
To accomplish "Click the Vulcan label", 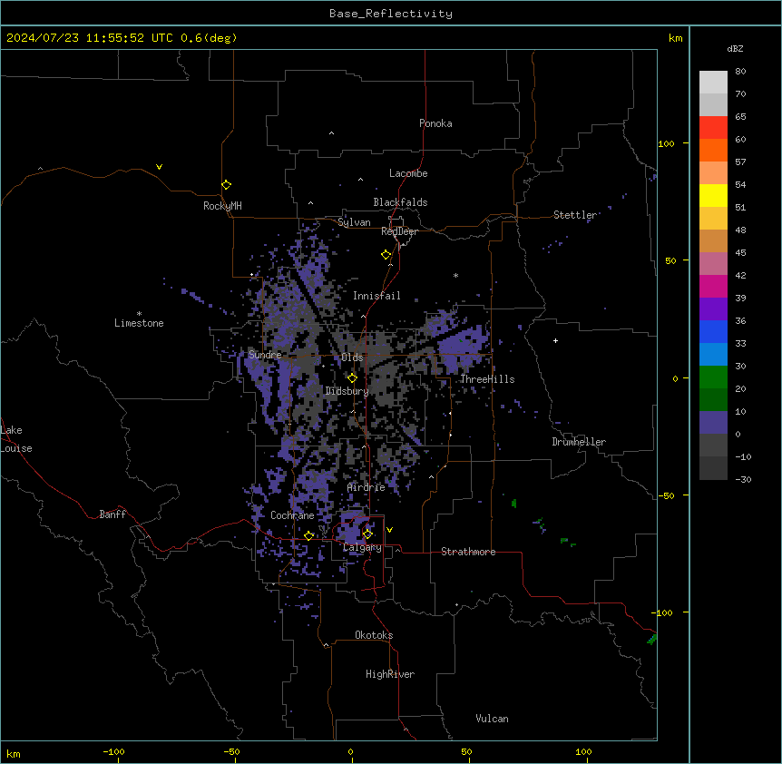I will [492, 719].
